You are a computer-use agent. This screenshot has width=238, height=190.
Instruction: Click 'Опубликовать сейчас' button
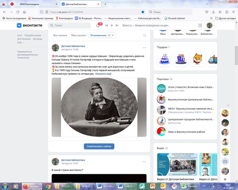pos(99,146)
